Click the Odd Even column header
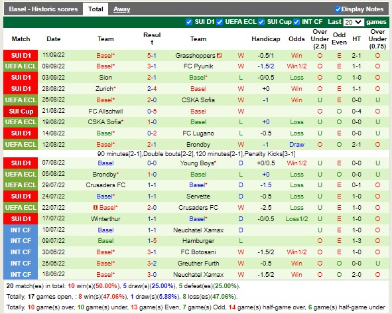The width and height of the screenshot is (392, 314). pos(339,39)
